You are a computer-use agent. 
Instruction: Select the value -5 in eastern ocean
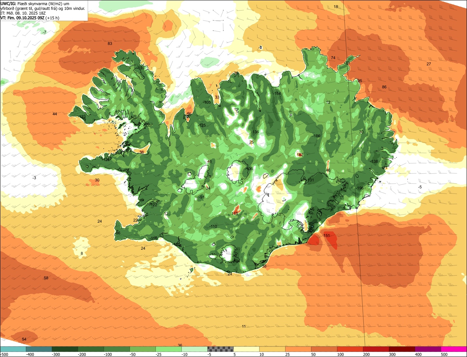[x=420, y=187]
